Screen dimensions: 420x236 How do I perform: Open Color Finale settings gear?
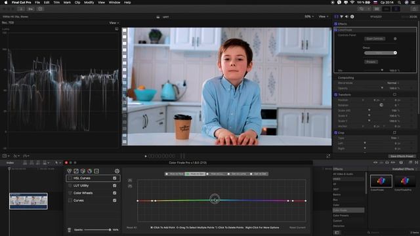tap(117, 171)
